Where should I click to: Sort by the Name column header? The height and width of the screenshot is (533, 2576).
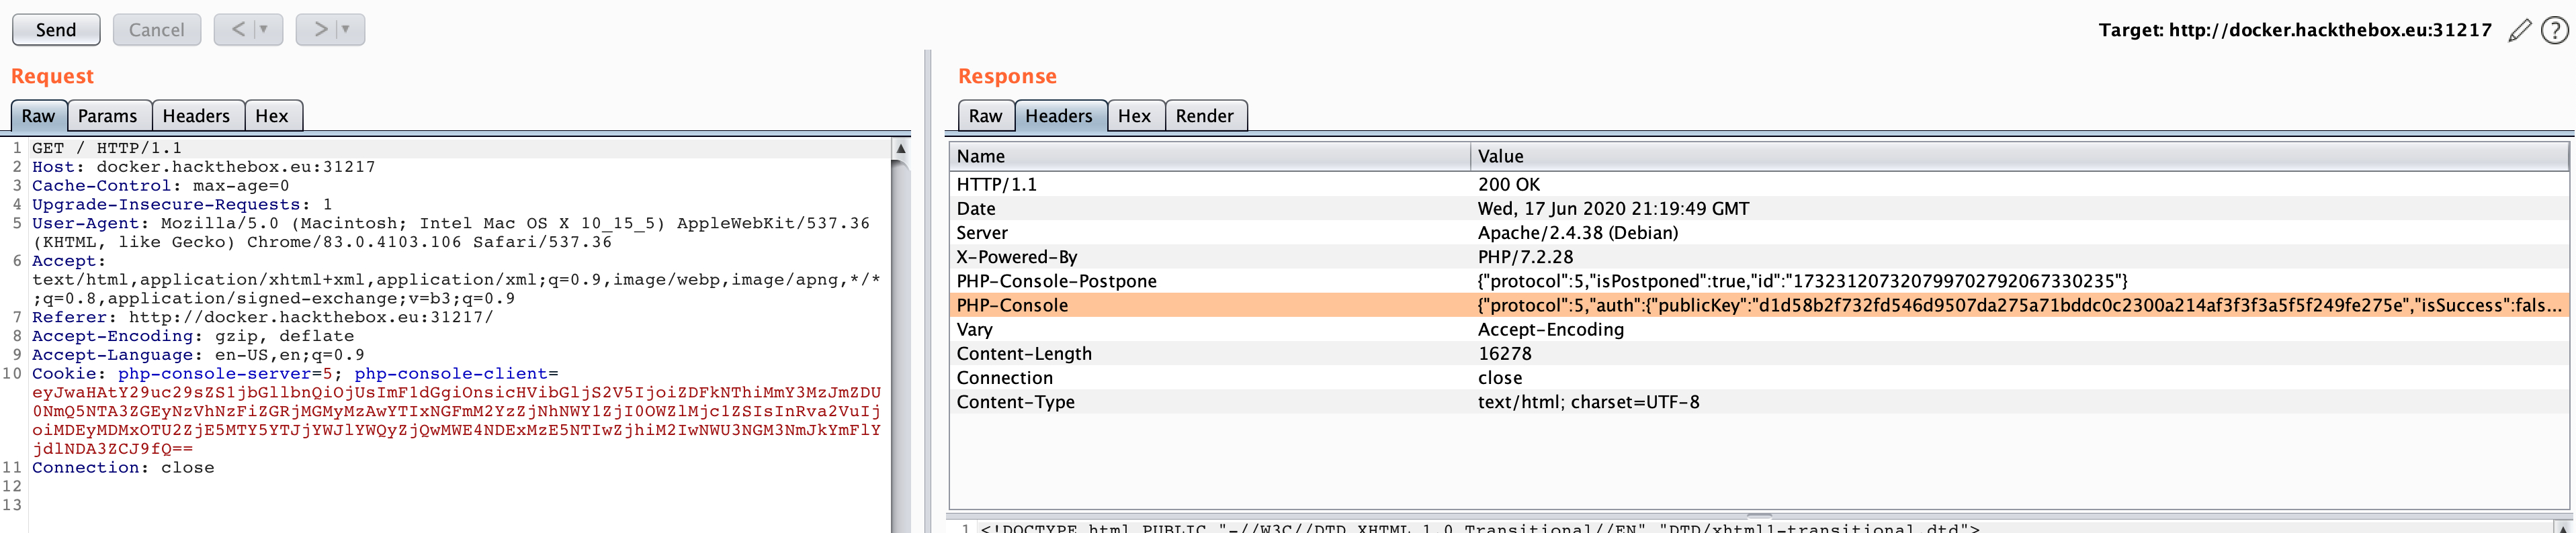pyautogui.click(x=1210, y=156)
